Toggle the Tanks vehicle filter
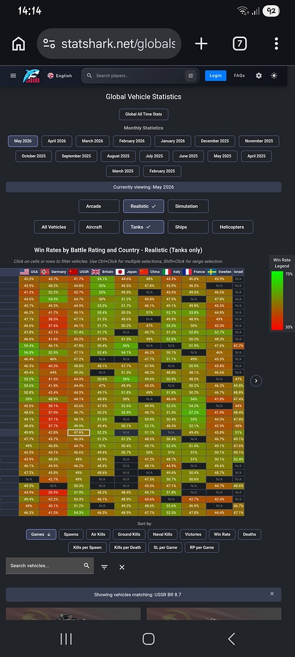Image resolution: width=295 pixels, height=657 pixels. [144, 227]
